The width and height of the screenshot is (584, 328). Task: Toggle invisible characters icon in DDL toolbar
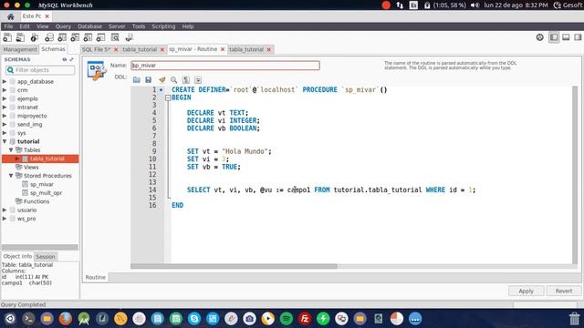pyautogui.click(x=186, y=79)
